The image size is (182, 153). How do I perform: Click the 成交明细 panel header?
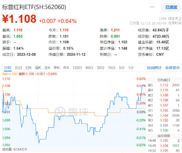[164, 136]
